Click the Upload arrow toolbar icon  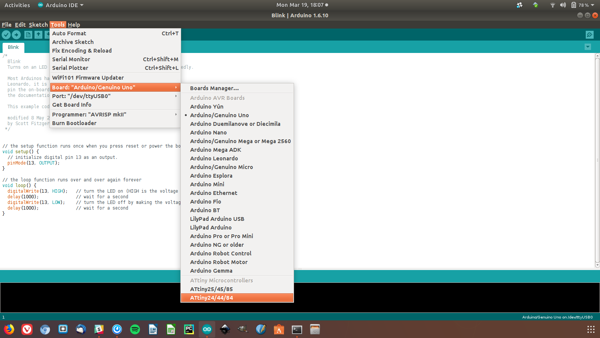tap(16, 35)
